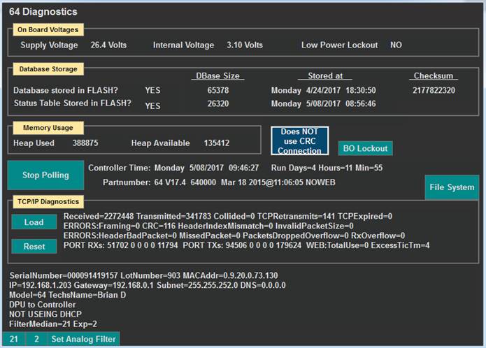Screen dimensions: 486x348
Task: Select the Exp field showing 2
Action: point(36,339)
